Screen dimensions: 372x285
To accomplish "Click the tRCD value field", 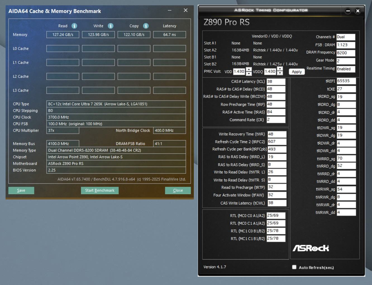I will pos(276,89).
